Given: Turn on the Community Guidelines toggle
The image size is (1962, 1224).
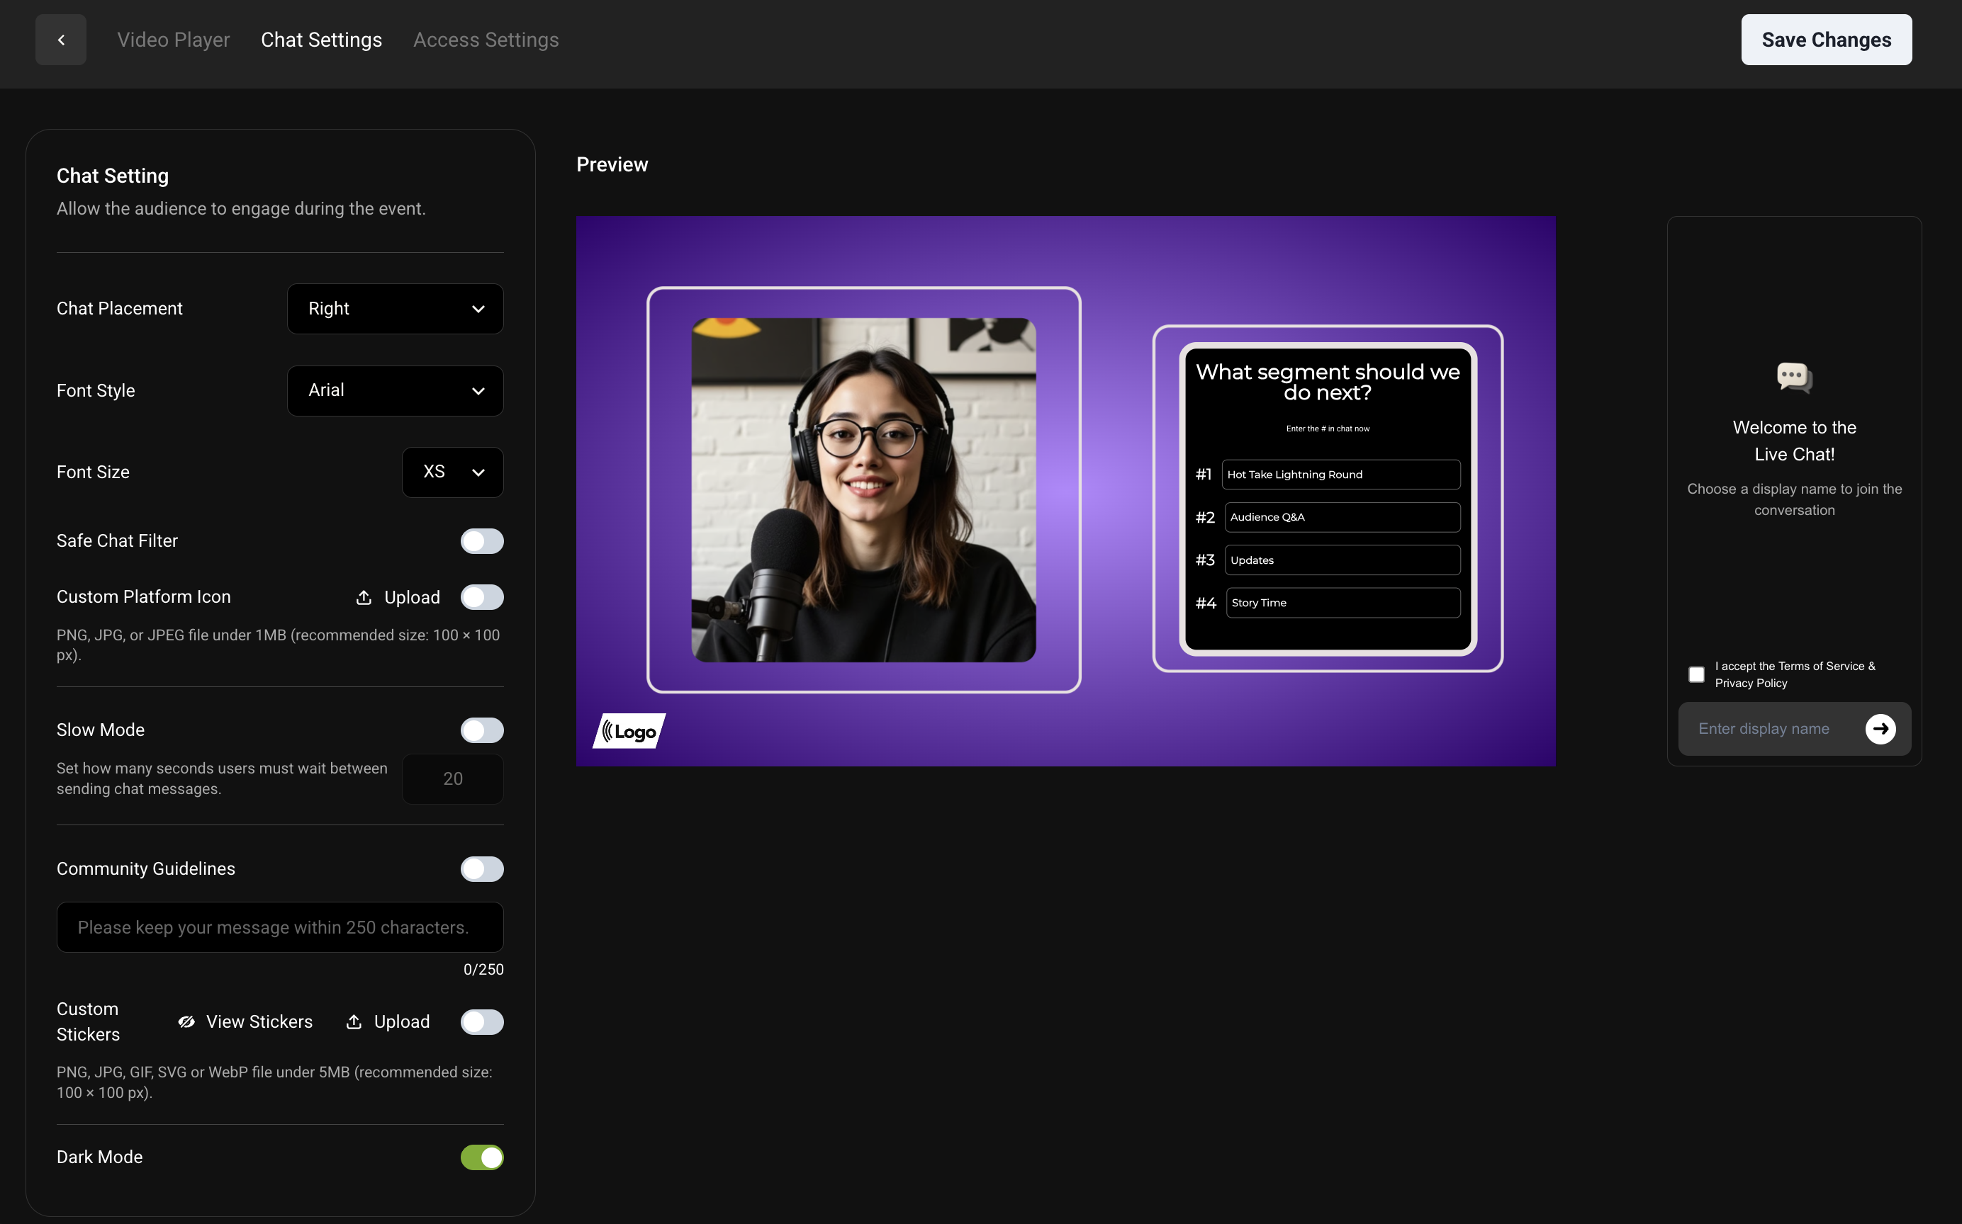Looking at the screenshot, I should (482, 868).
